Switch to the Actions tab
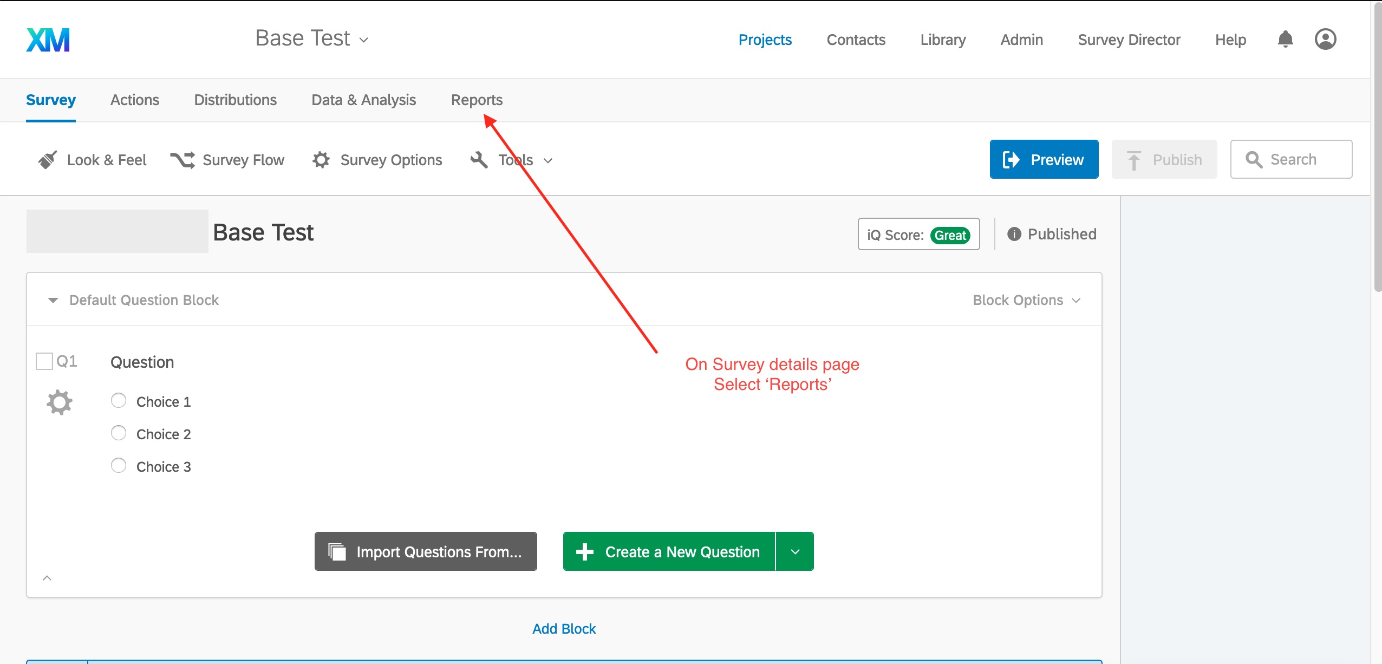 135,100
